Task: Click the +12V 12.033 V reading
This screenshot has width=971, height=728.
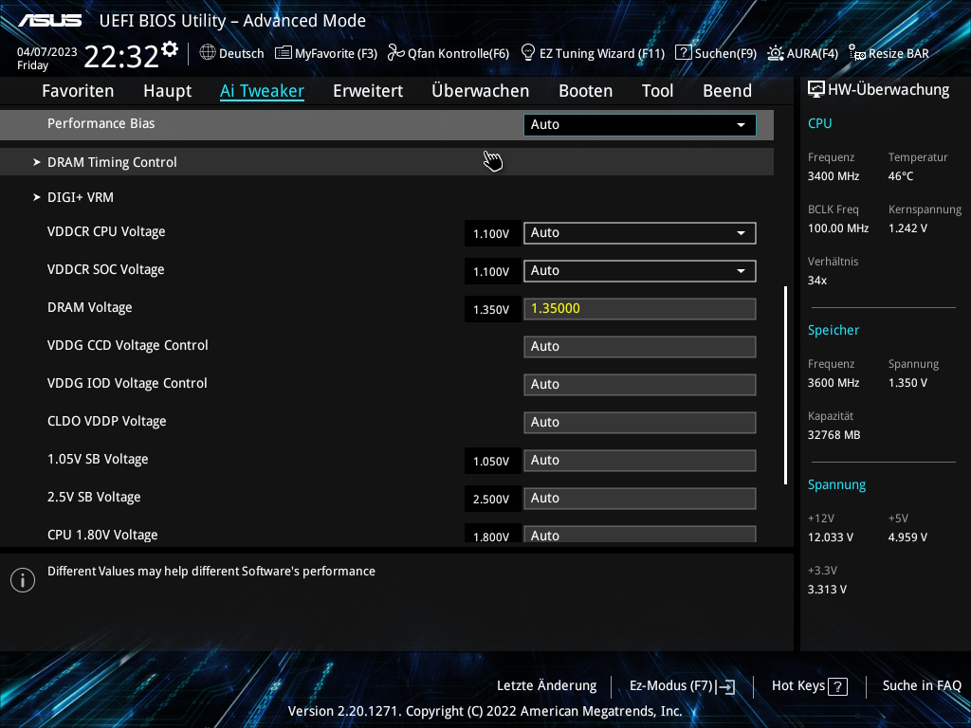Action: tap(831, 537)
